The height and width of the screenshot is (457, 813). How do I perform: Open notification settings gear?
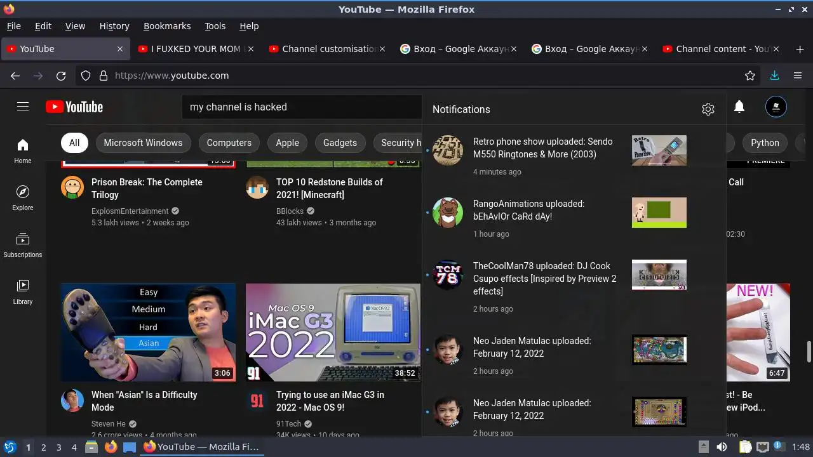click(708, 109)
